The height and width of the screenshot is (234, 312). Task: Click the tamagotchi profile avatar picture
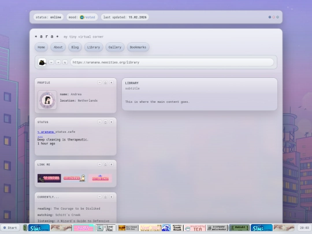point(47,100)
